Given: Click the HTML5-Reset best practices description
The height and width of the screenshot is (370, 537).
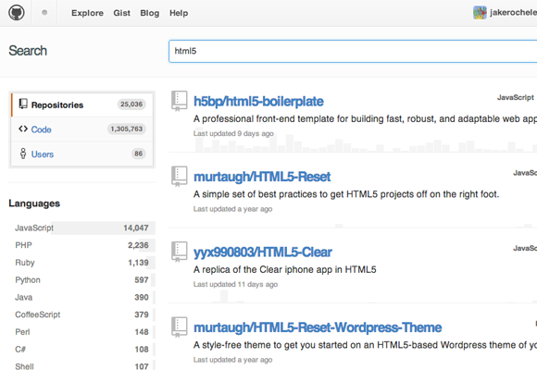Looking at the screenshot, I should tap(346, 194).
